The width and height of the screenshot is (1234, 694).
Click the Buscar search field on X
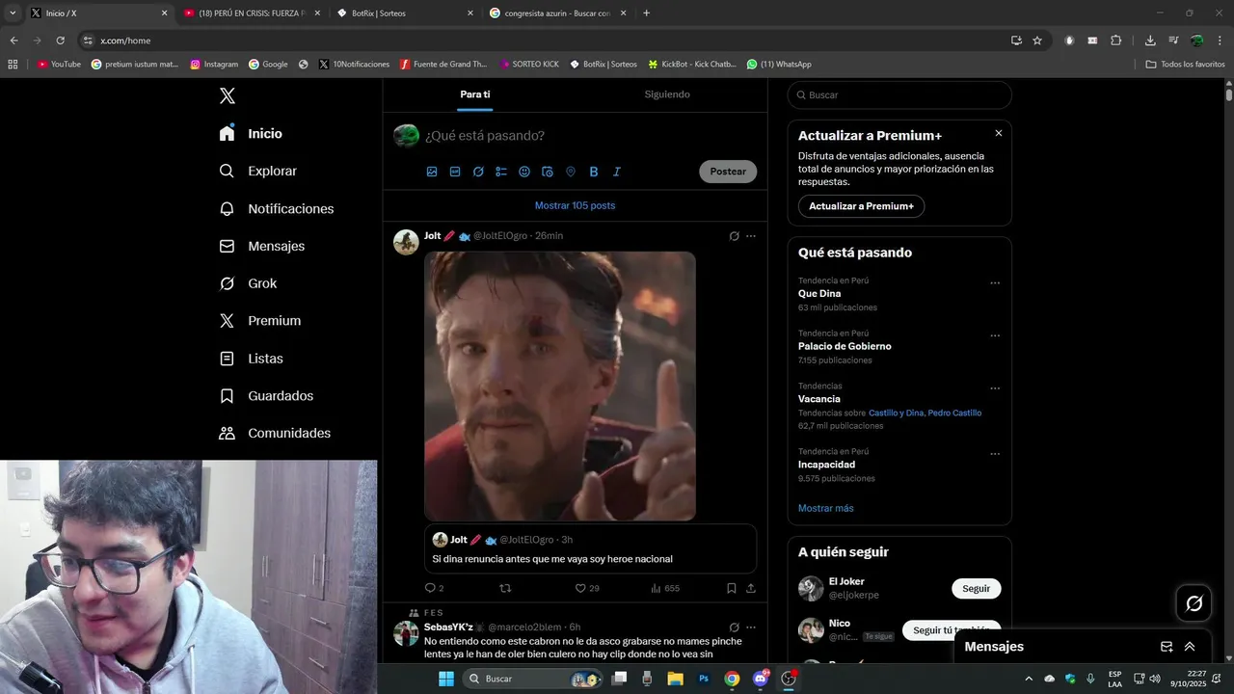coord(899,95)
